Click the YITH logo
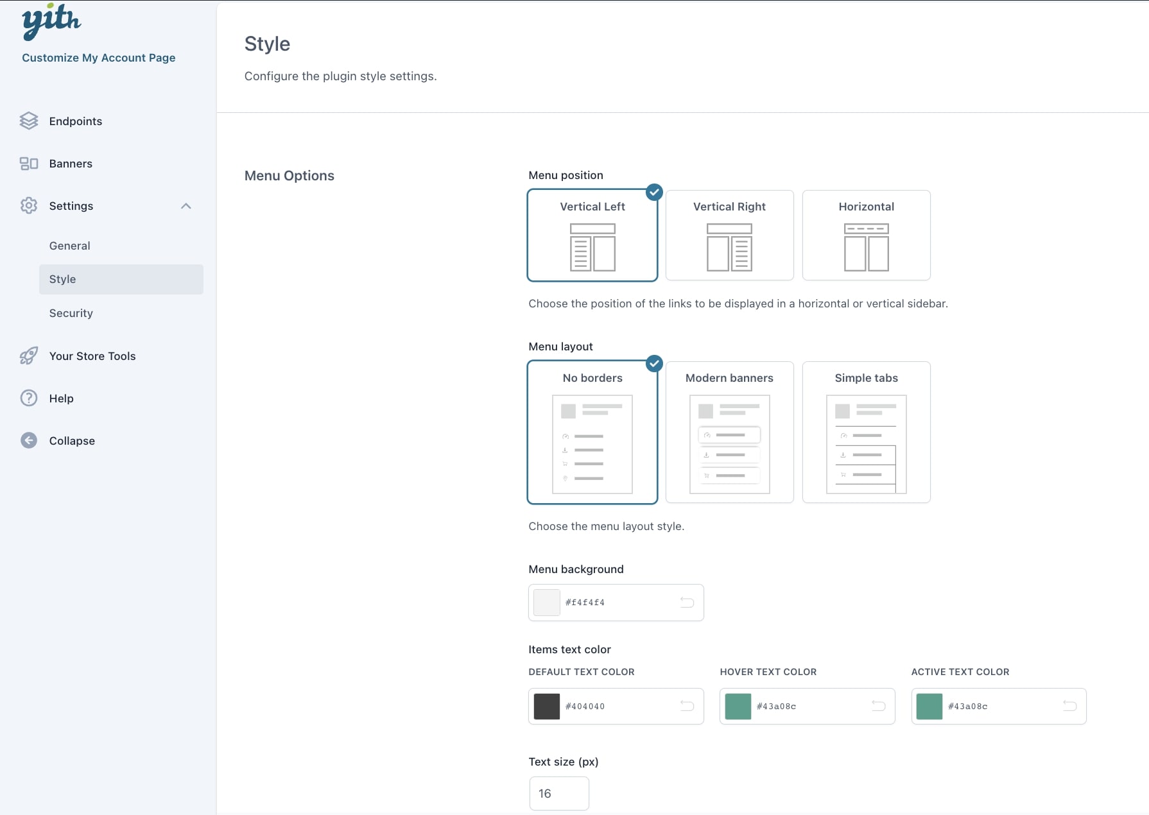 [51, 21]
